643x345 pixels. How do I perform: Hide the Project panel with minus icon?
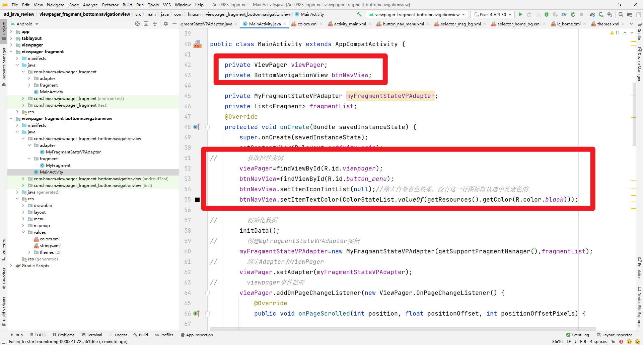[x=174, y=24]
